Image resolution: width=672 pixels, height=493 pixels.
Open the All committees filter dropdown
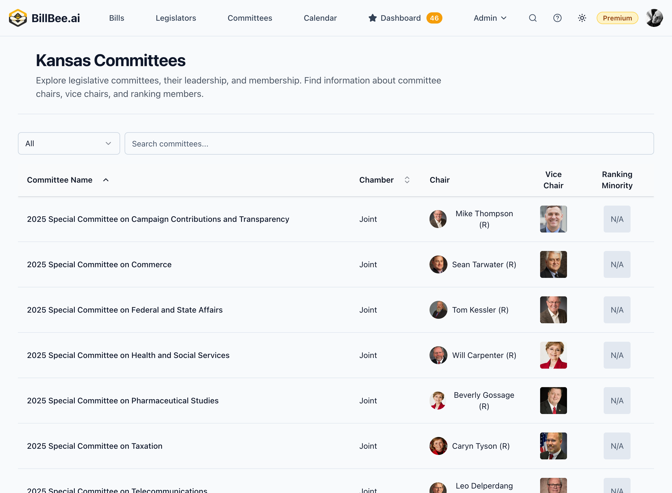[x=69, y=143]
